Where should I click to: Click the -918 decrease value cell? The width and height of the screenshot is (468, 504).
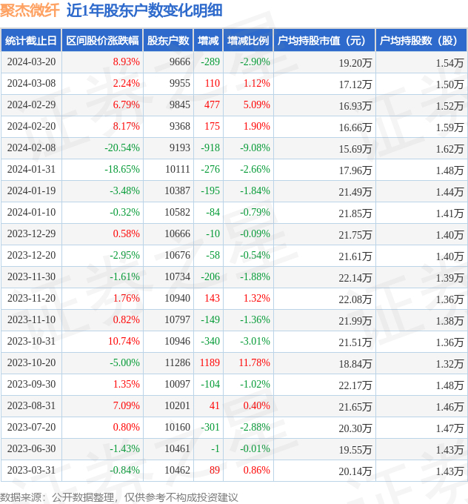[210, 148]
